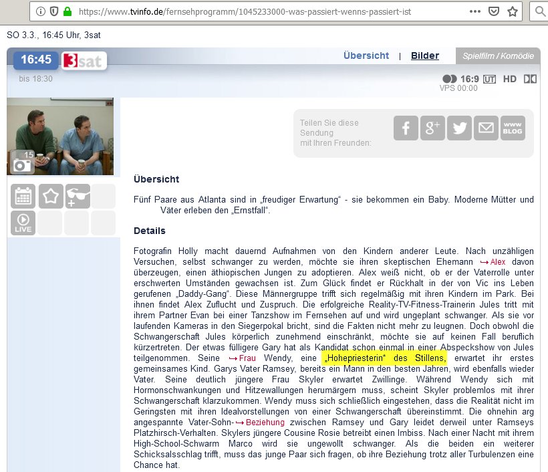Click the 3sat channel logo

(x=84, y=61)
